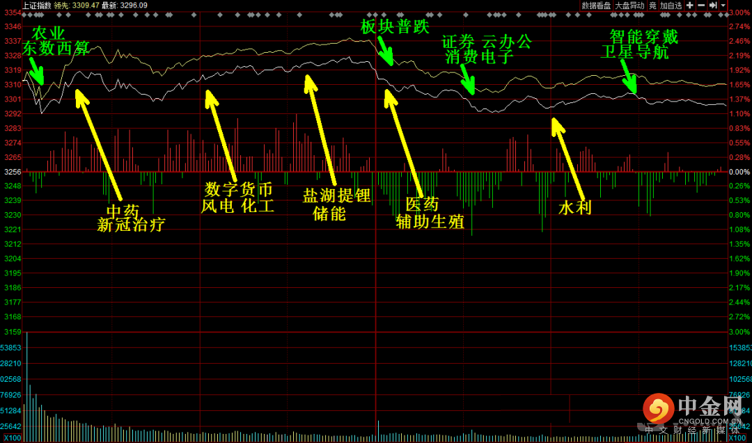Click the 1.90% percent axis label

coord(739,273)
